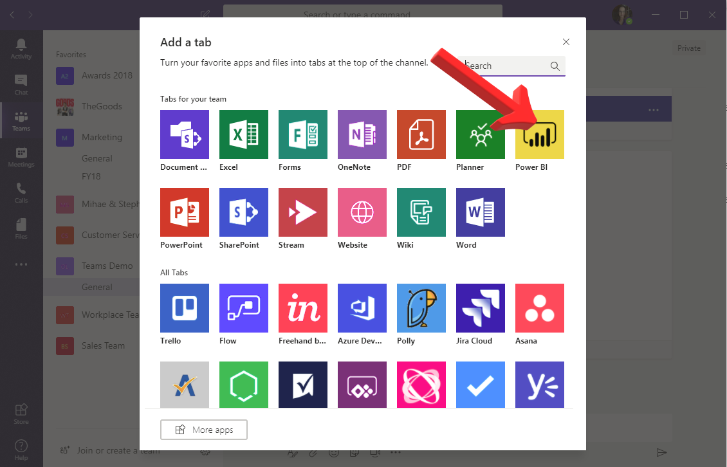Image resolution: width=727 pixels, height=467 pixels.
Task: Select the Wiki app tile
Action: tap(421, 212)
